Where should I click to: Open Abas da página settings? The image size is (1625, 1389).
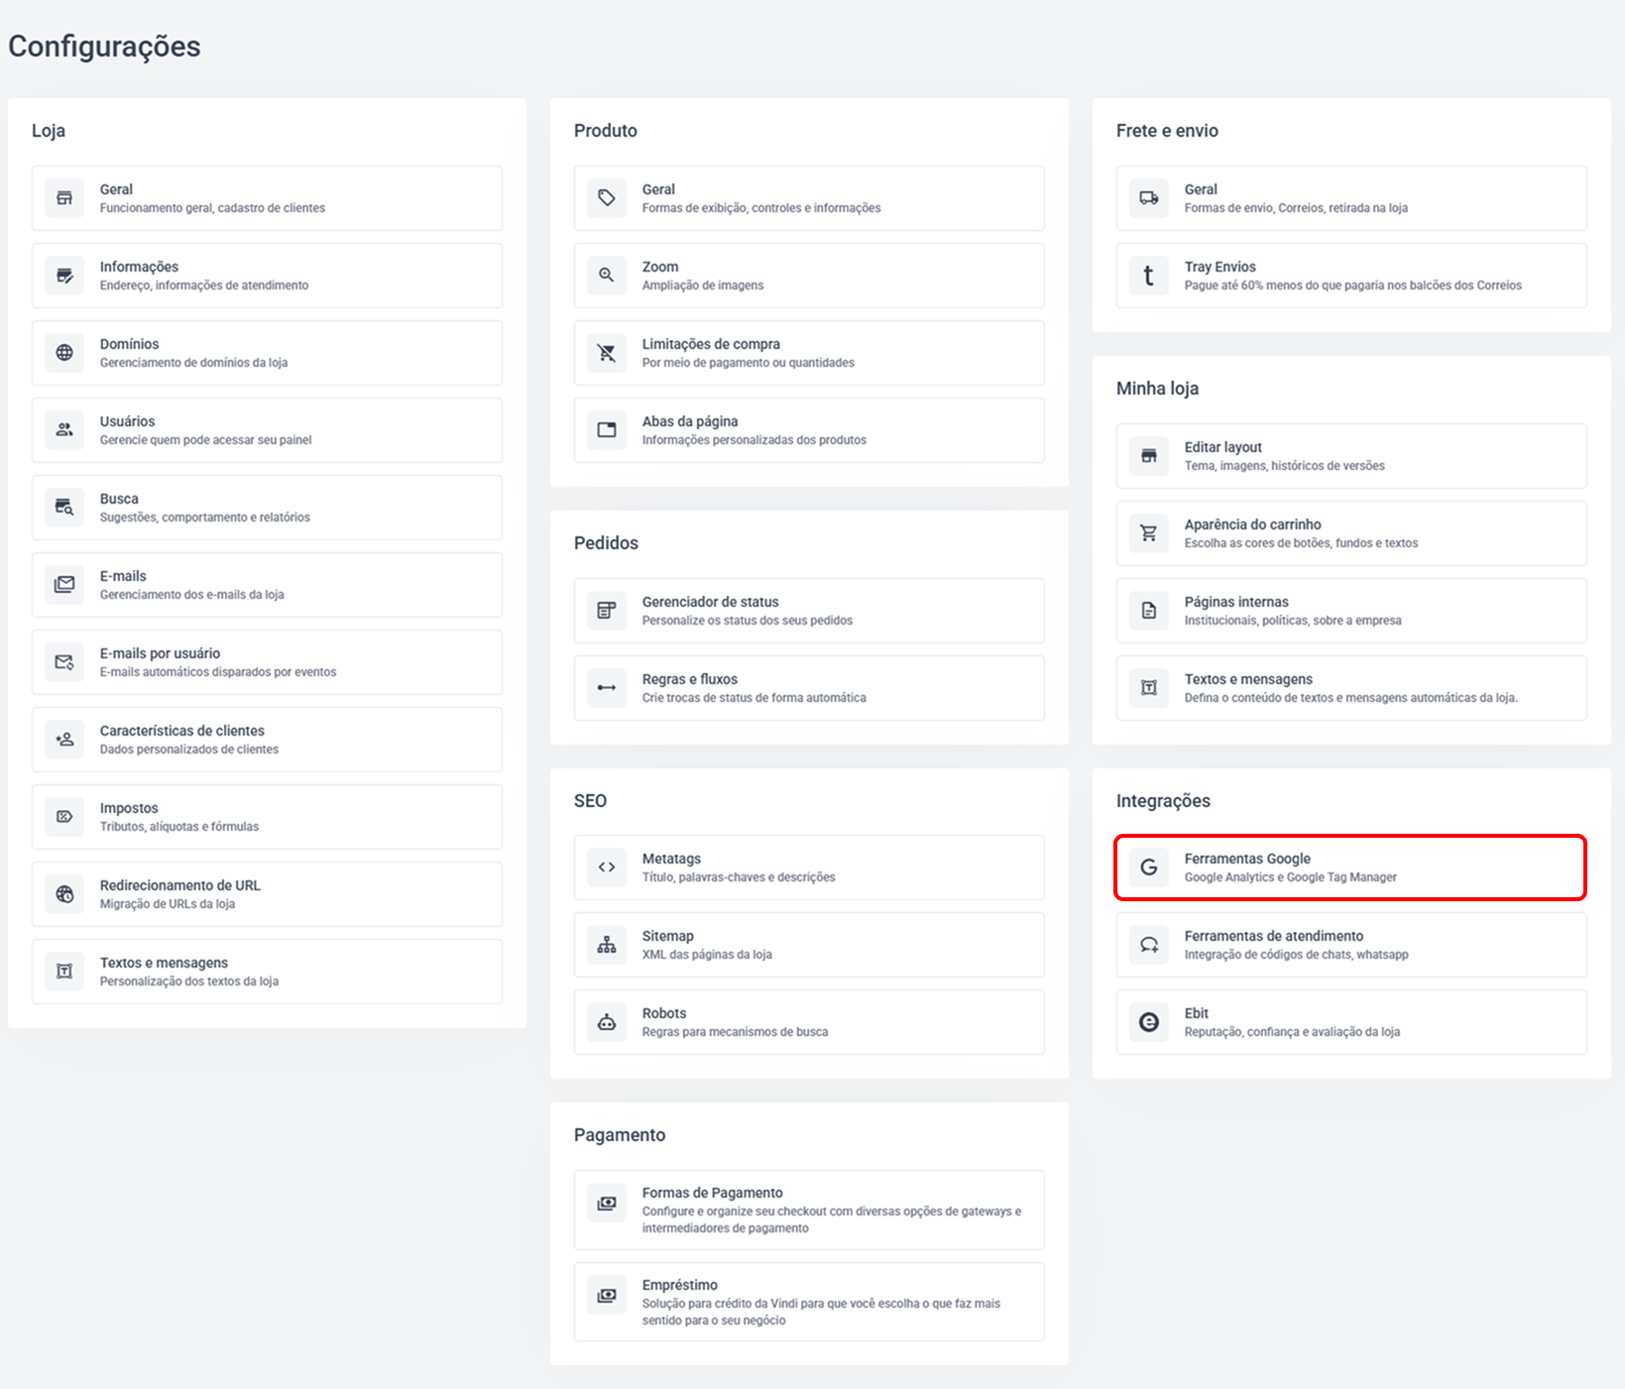coord(809,430)
